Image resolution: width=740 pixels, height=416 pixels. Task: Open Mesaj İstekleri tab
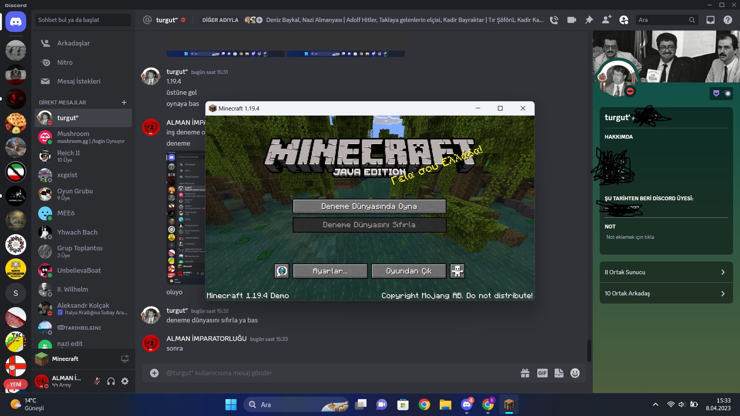(x=83, y=81)
